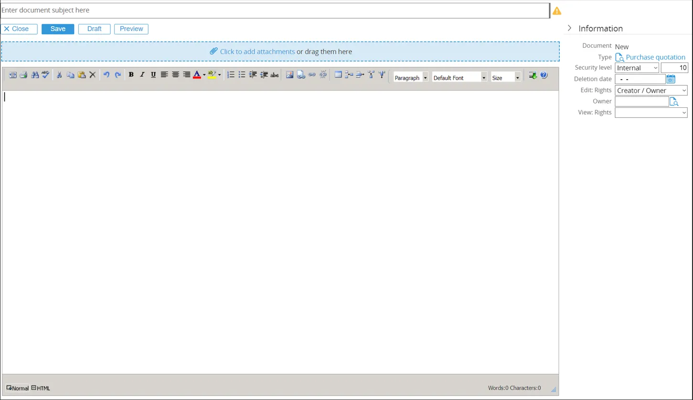Open Find and Replace binoculars tool
The height and width of the screenshot is (400, 693).
pyautogui.click(x=35, y=75)
